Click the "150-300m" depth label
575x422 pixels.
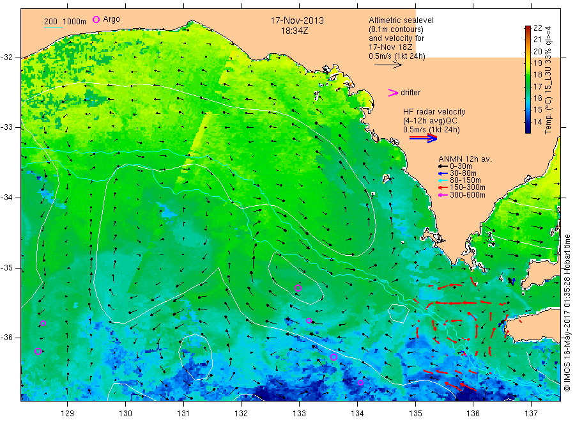point(468,187)
